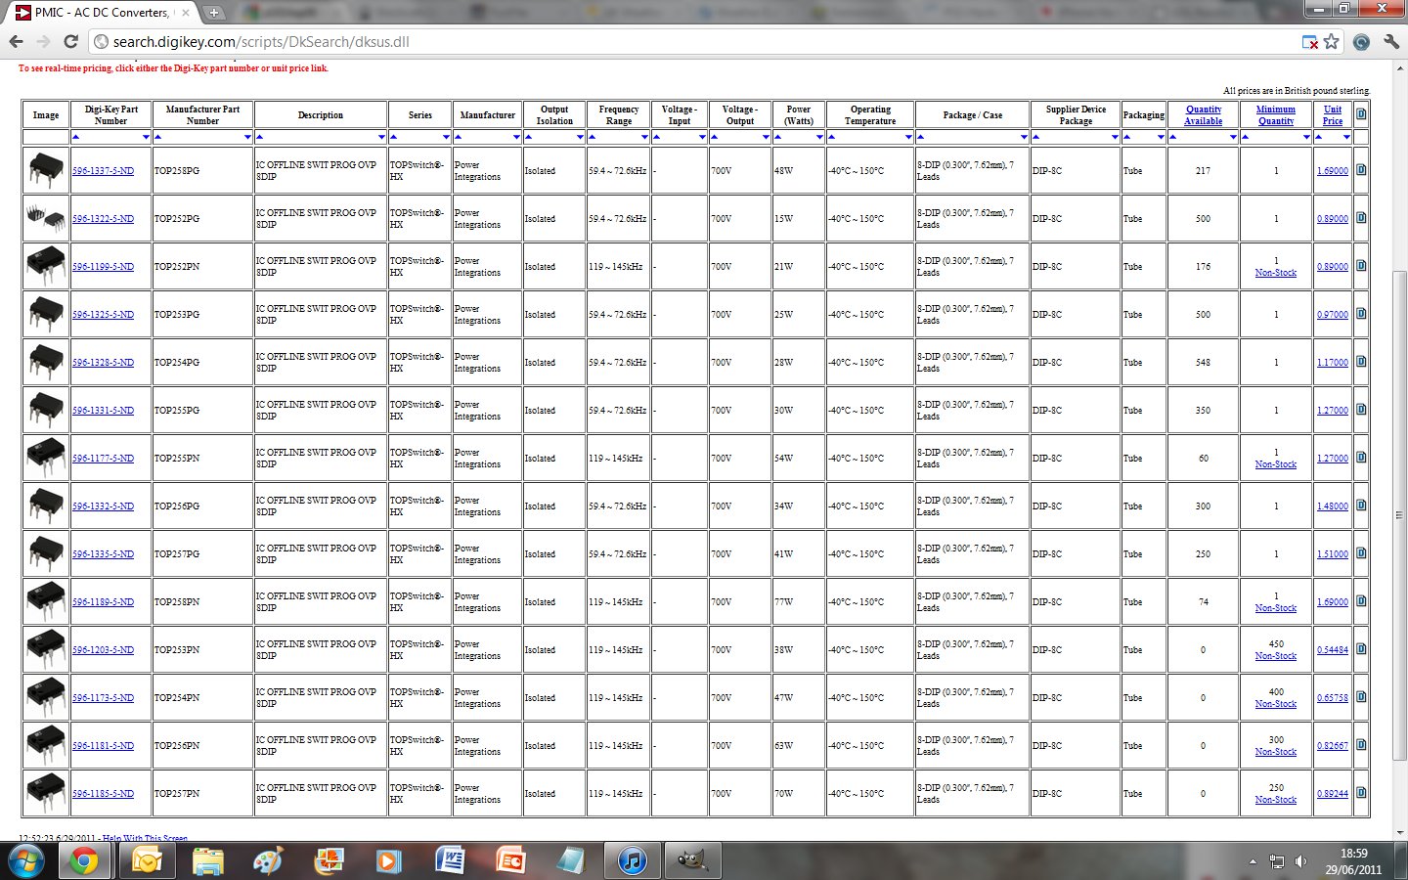Sort Manufacturer Part Number ascending with up arrow

pyautogui.click(x=157, y=137)
